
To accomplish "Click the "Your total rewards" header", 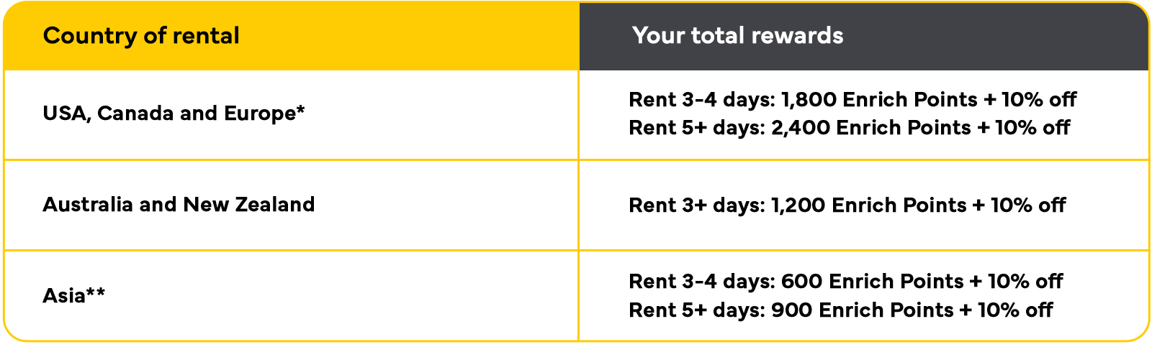I will (x=737, y=35).
